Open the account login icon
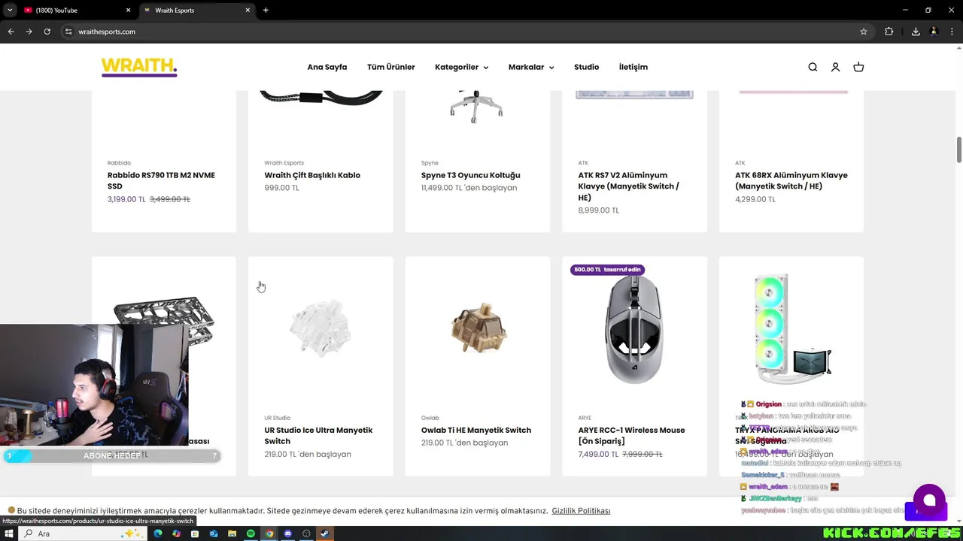The height and width of the screenshot is (541, 963). tap(835, 67)
